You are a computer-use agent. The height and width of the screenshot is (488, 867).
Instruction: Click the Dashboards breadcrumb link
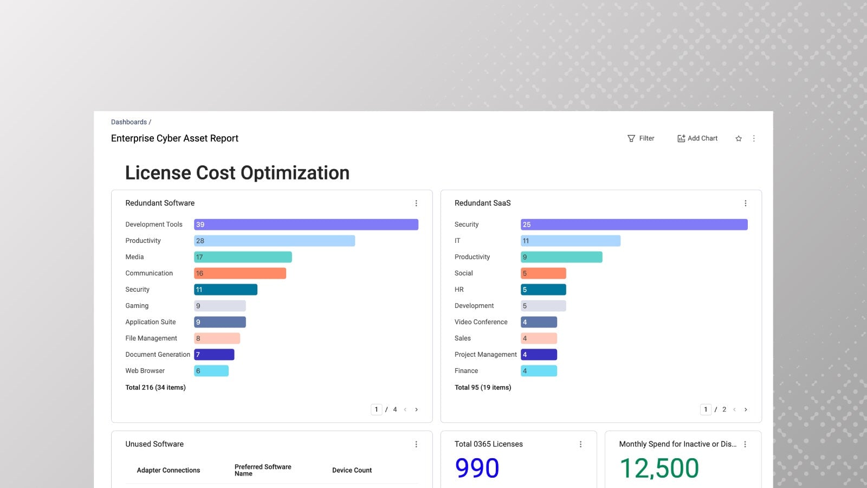coord(129,122)
